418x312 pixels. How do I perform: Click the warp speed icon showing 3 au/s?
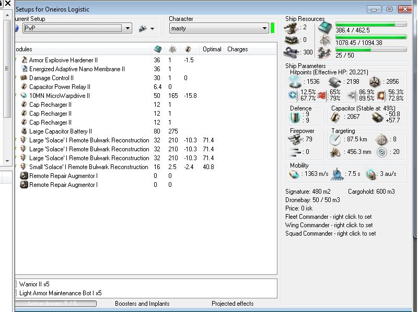[370, 174]
